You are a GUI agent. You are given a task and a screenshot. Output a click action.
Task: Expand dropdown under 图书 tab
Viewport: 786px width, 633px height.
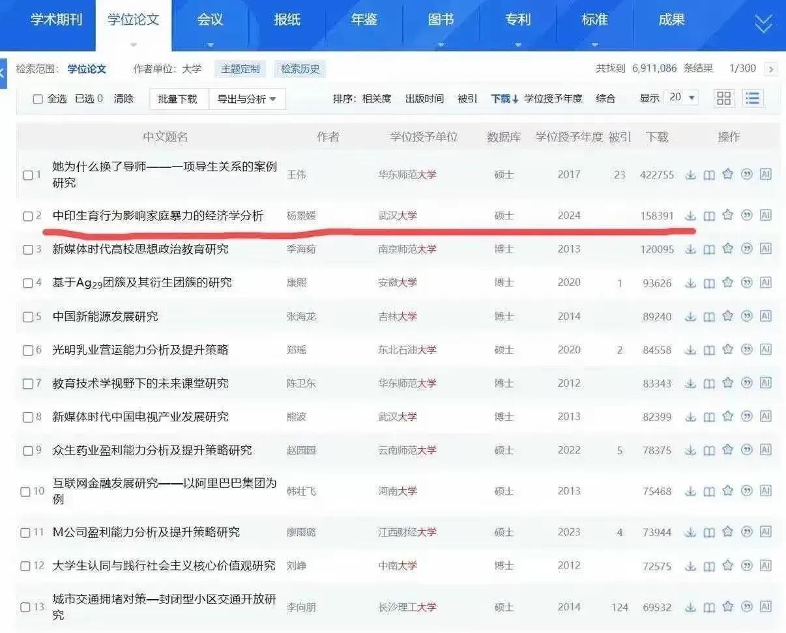tap(441, 44)
